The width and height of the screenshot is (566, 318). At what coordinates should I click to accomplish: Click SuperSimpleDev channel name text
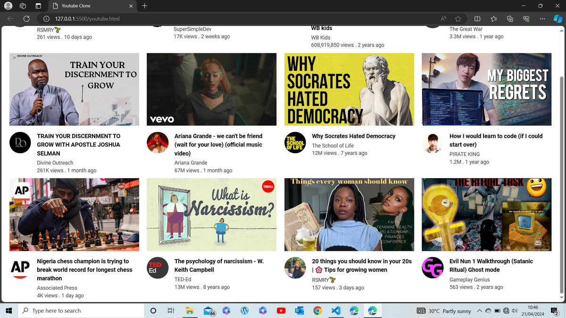192,29
